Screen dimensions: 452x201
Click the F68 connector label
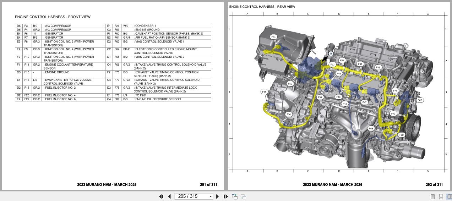(371, 128)
